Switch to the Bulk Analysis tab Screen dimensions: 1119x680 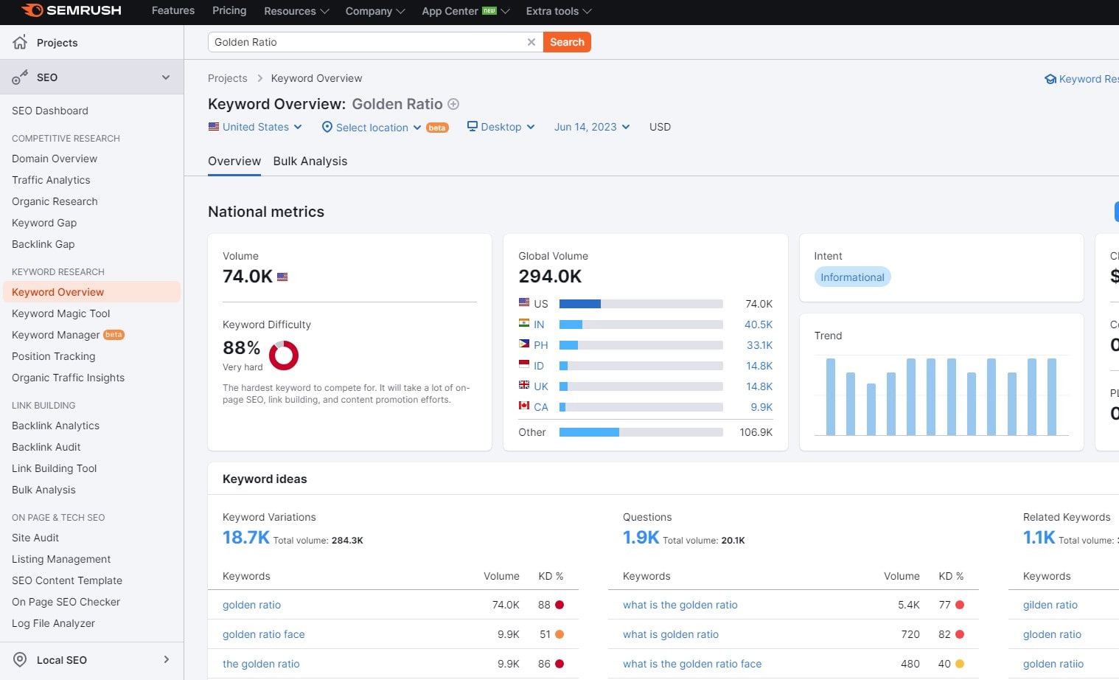click(x=310, y=161)
